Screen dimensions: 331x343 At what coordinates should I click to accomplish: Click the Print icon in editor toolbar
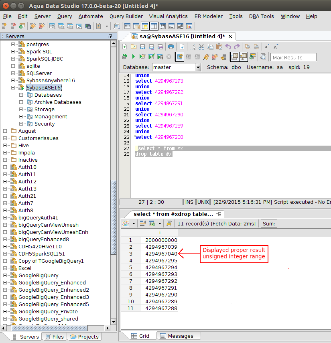pos(171,47)
